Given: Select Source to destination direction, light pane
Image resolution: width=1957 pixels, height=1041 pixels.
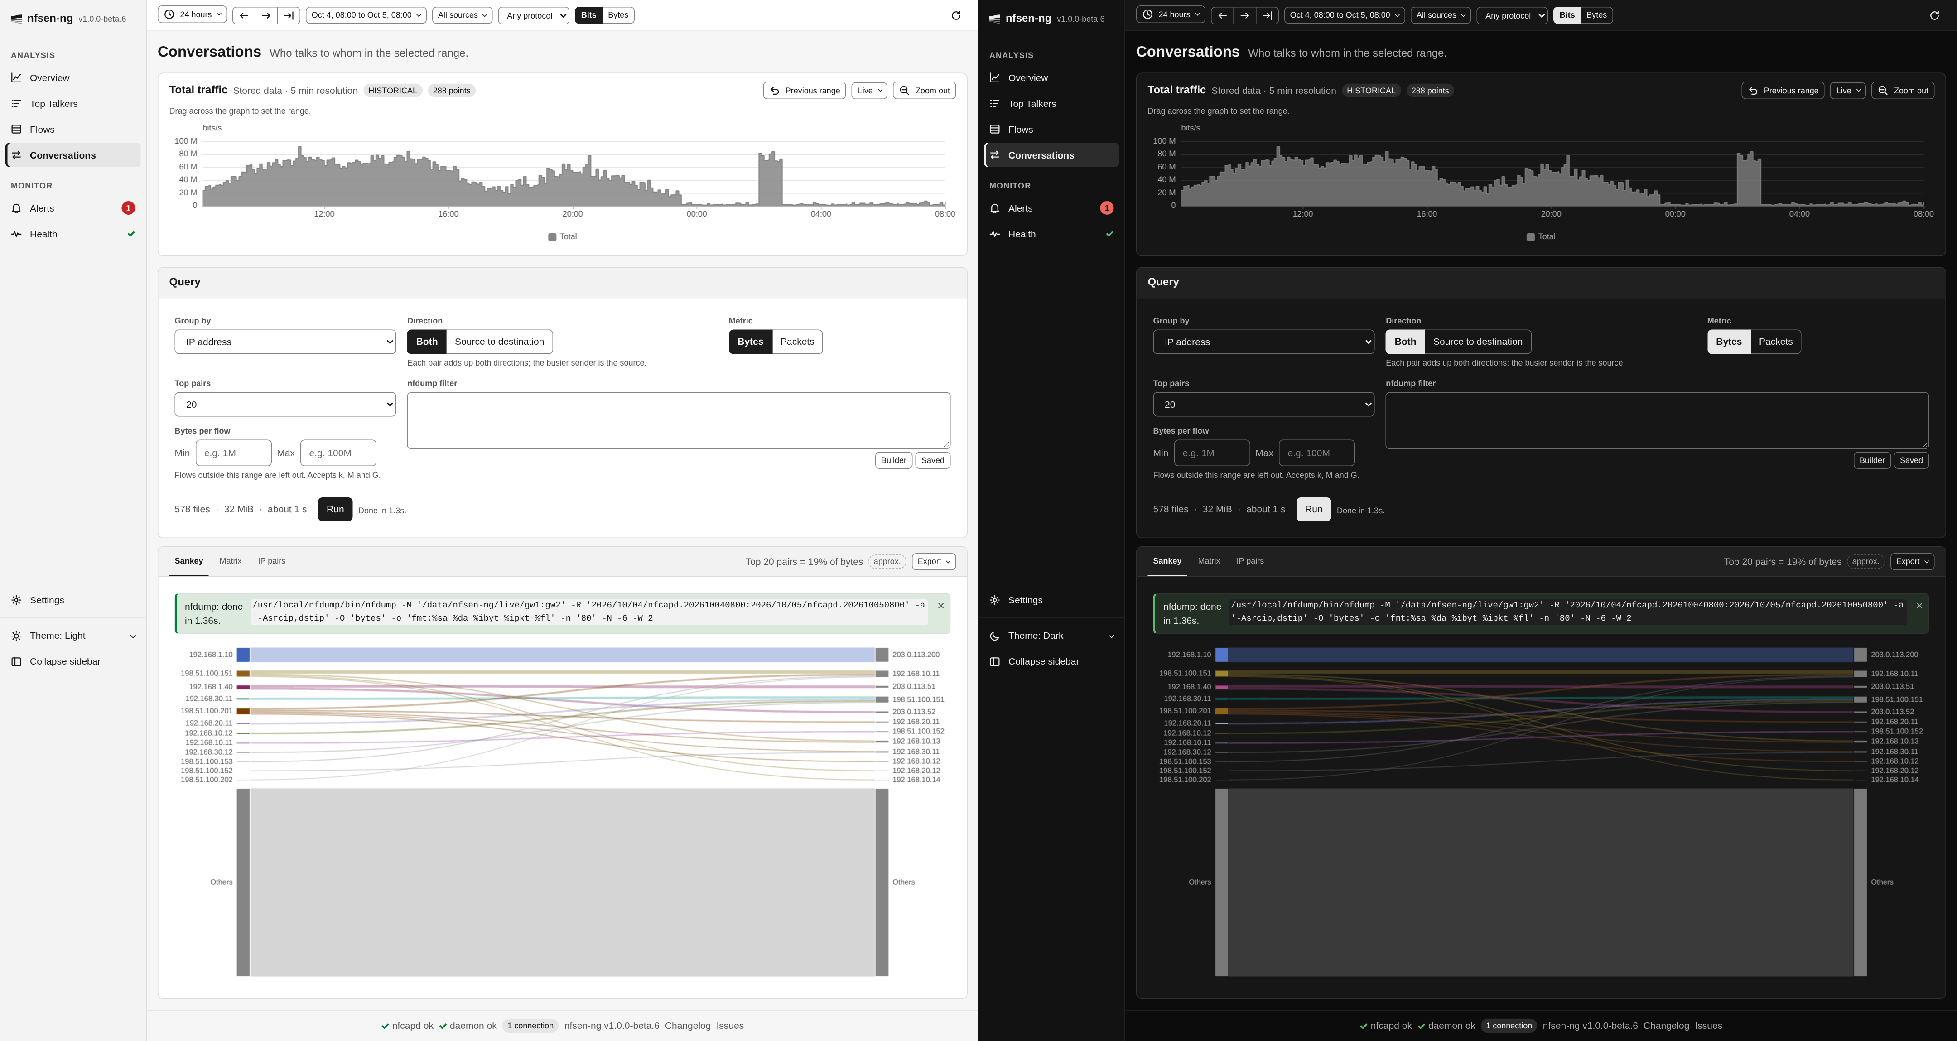Looking at the screenshot, I should (499, 342).
